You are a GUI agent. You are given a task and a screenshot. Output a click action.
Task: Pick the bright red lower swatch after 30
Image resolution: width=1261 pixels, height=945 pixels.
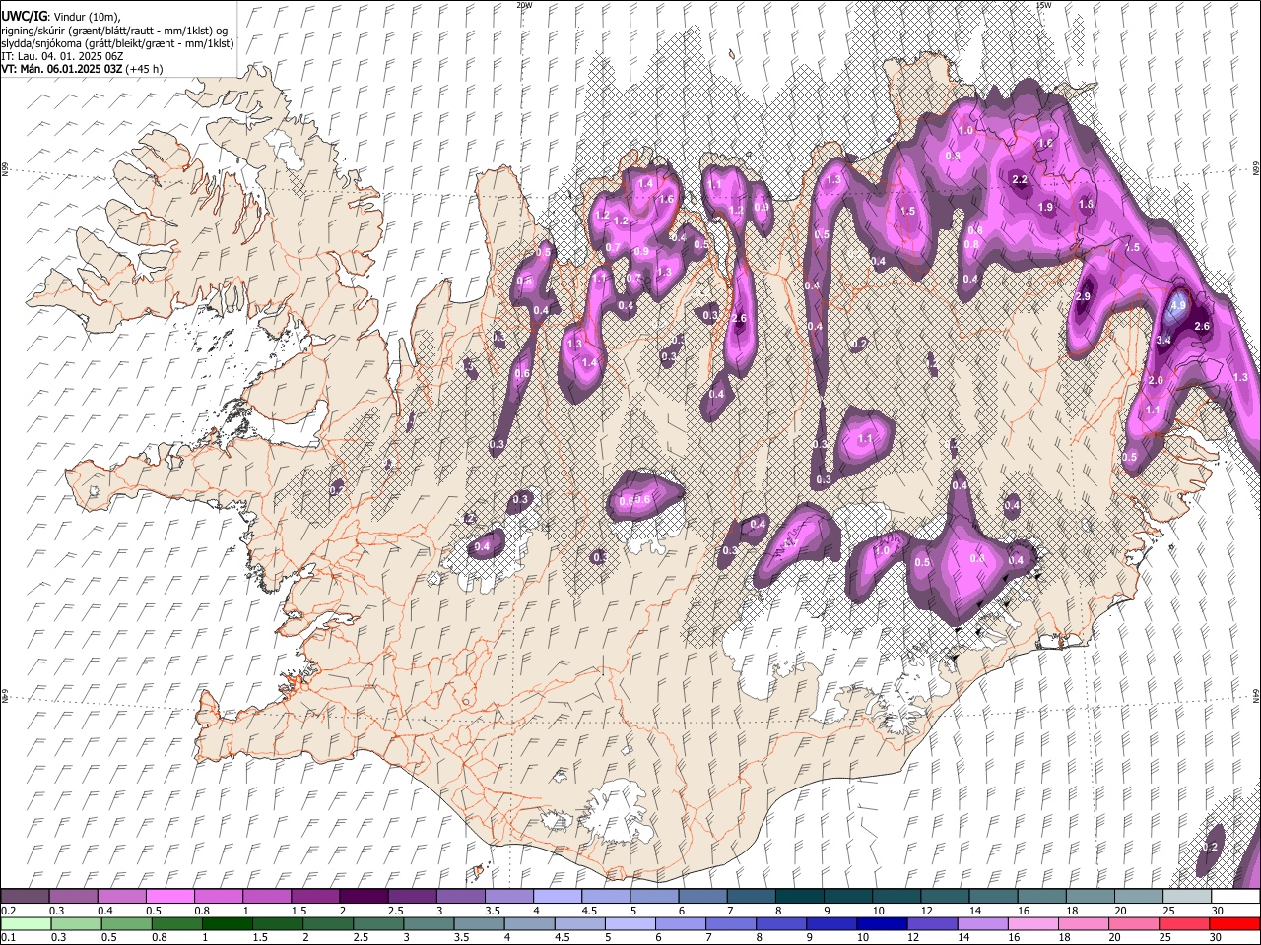pyautogui.click(x=1232, y=923)
